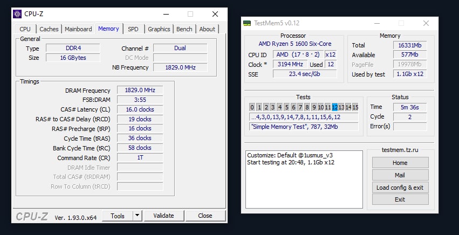This screenshot has width=459, height=235.
Task: Click the tRCD 19 clocks value
Action: [x=140, y=119]
